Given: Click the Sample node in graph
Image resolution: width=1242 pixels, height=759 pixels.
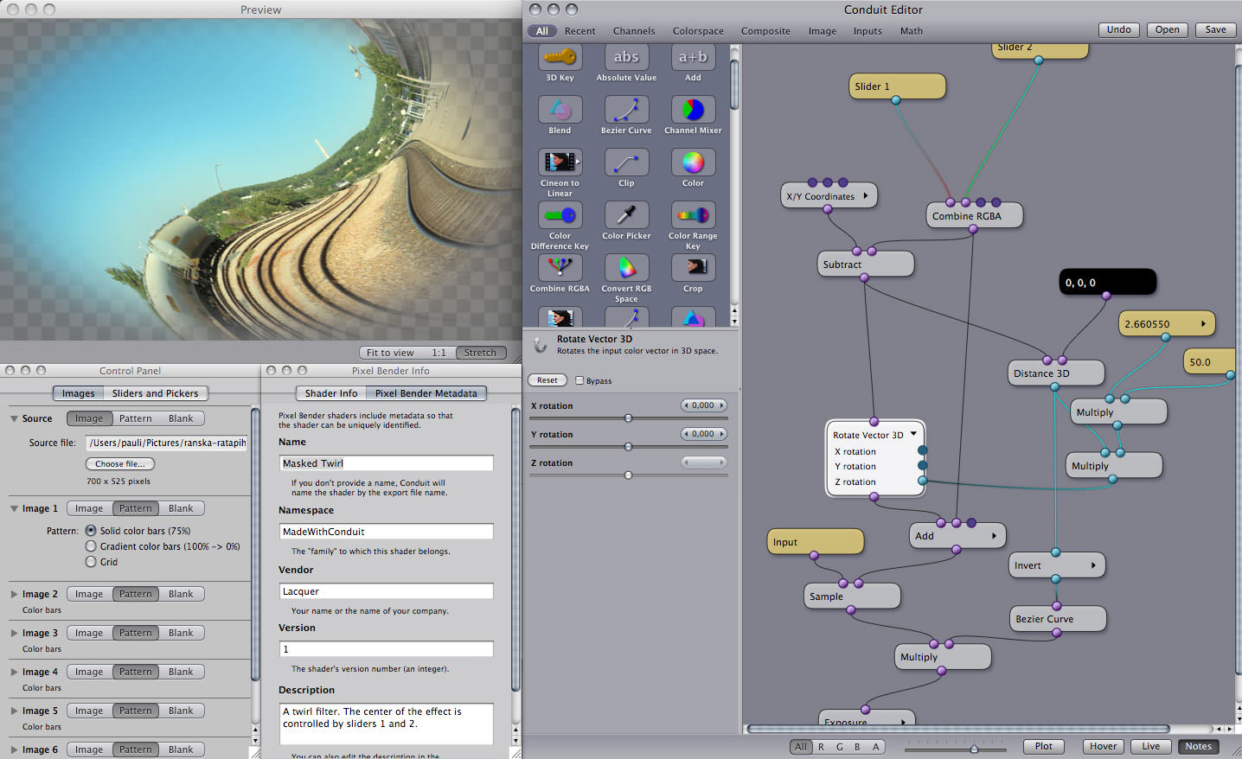Looking at the screenshot, I should click(x=852, y=596).
